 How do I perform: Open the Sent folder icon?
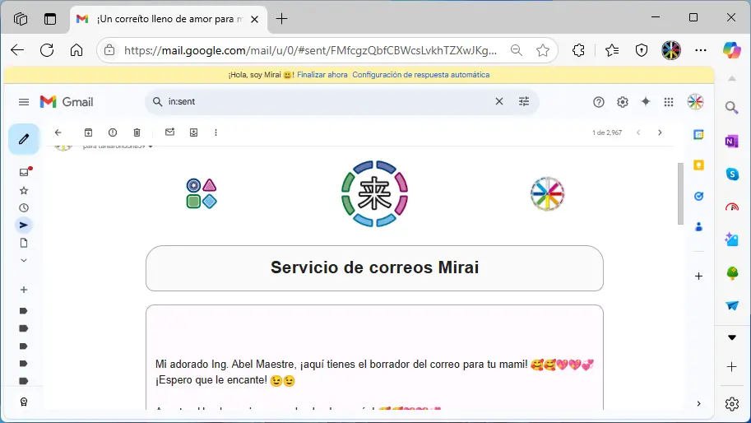[24, 225]
